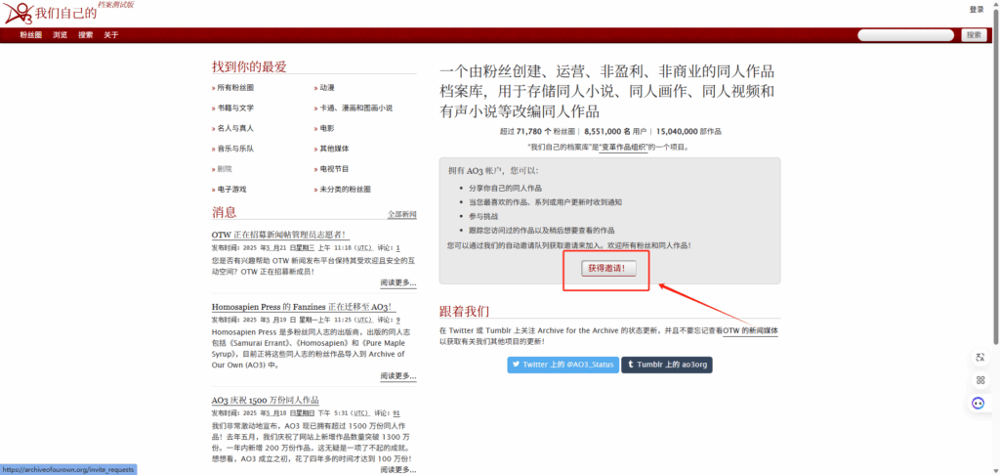Open the OTW 的新闻媒体 link
The image size is (1000, 475).
[x=750, y=331]
